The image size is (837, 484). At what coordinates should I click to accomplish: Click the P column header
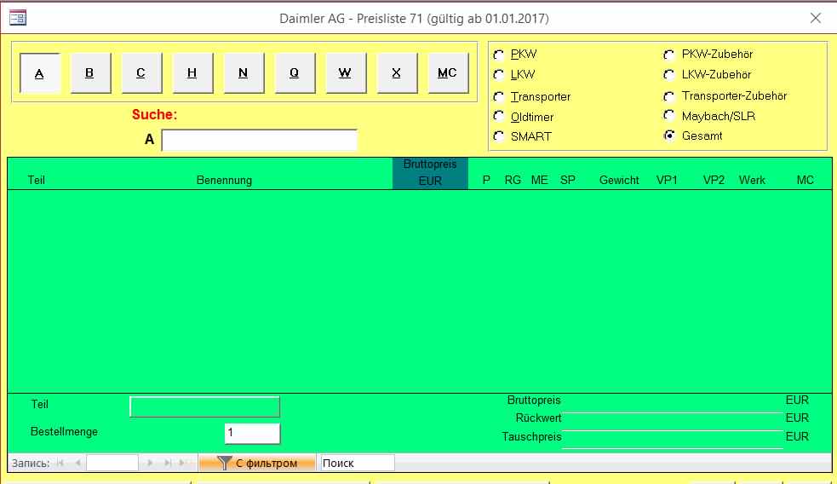(486, 180)
